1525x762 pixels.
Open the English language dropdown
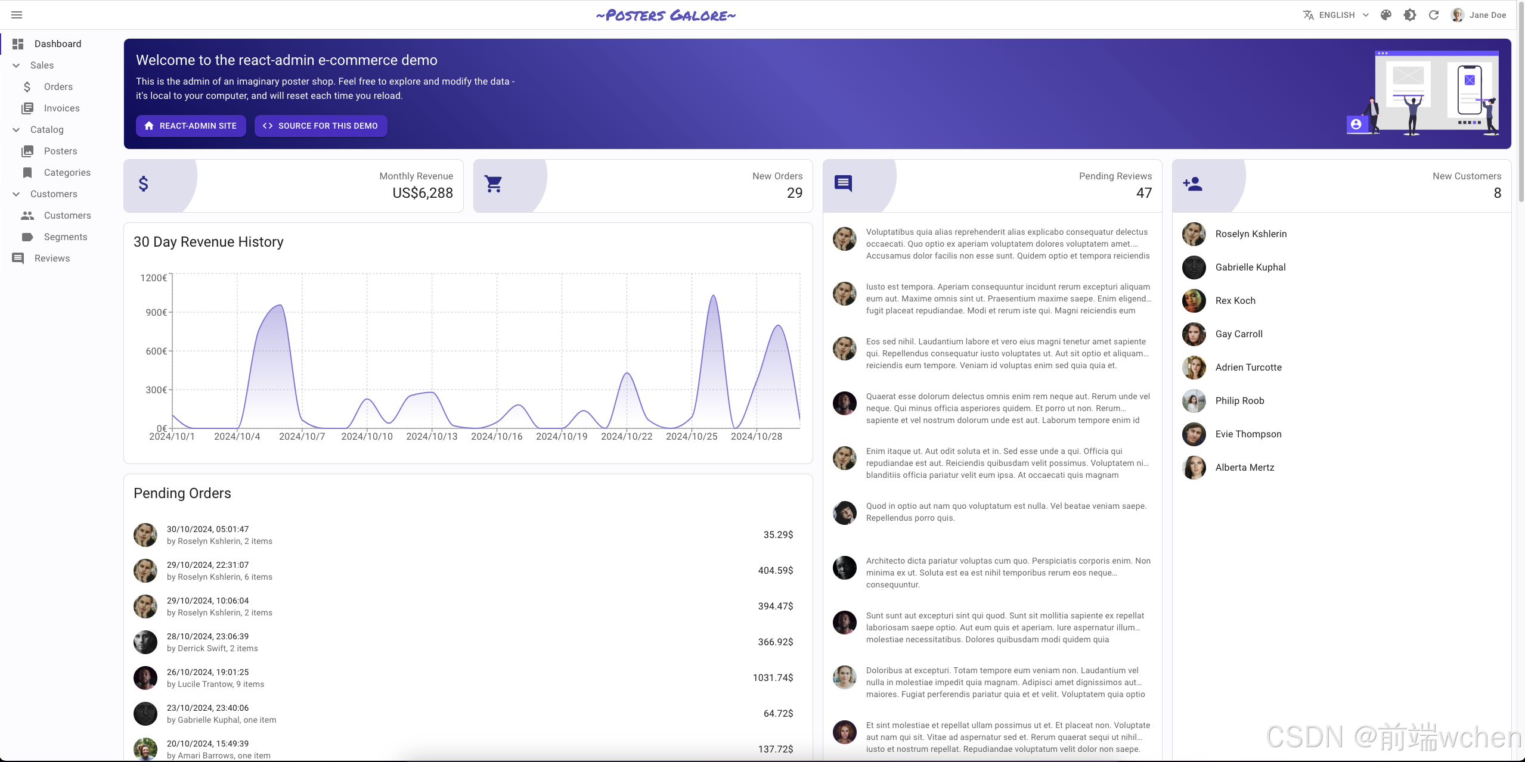1336,15
